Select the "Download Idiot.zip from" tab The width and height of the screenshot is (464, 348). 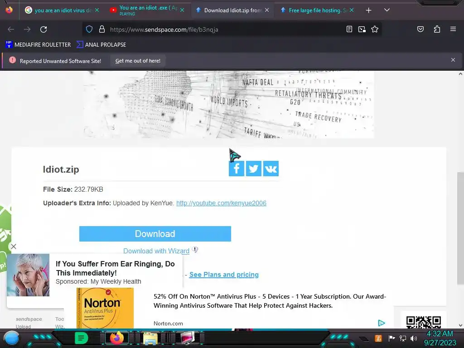point(232,10)
